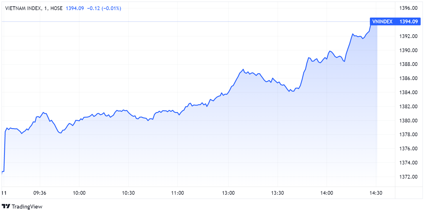Viewport: 427px width, 214px height.
Task: Select the 11:00 time axis marker
Action: tap(177, 193)
